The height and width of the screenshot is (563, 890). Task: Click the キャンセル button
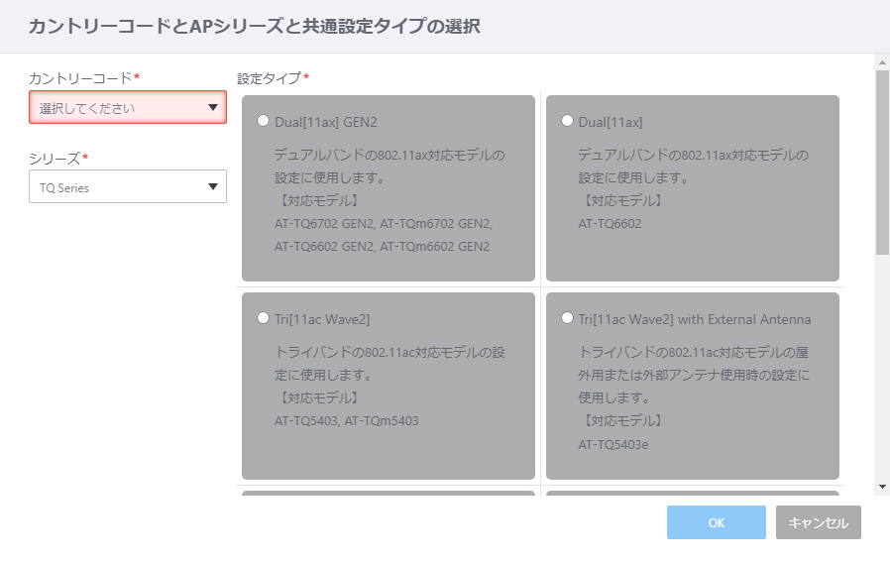[x=819, y=522]
